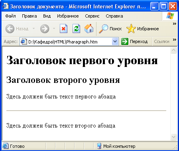Open the Справка menu

pyautogui.click(x=114, y=16)
